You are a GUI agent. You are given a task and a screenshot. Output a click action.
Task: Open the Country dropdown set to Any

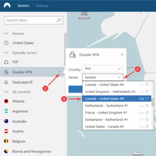[103, 68]
